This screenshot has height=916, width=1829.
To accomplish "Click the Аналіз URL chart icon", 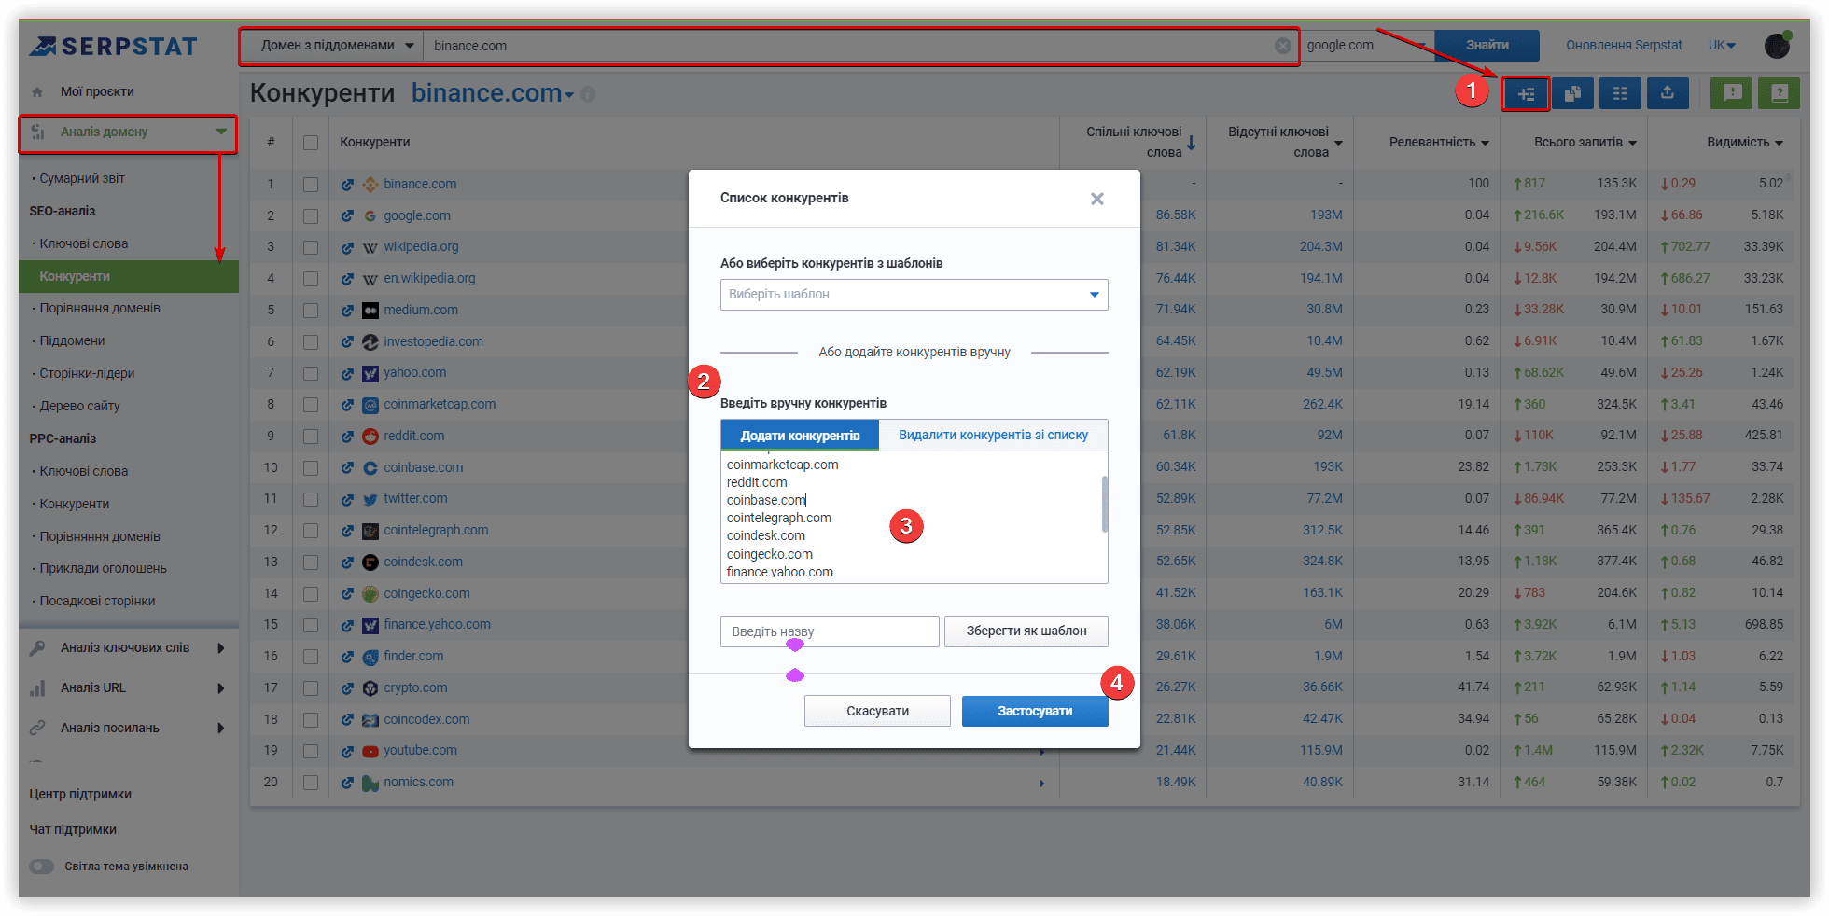I will click(x=37, y=688).
